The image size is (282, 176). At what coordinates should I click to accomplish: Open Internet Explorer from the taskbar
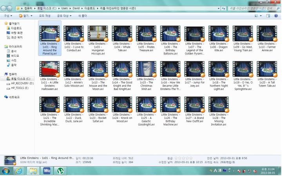(x=18, y=171)
